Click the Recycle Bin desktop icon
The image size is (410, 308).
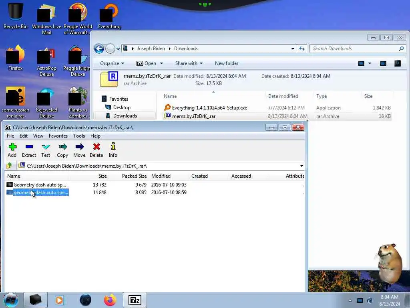coord(16,16)
